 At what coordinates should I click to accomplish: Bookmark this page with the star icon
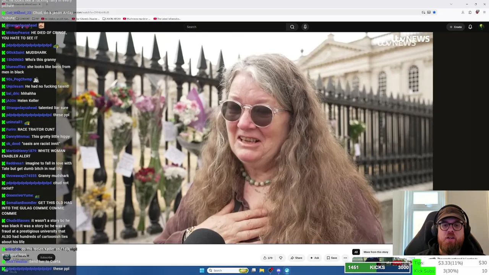pos(434,12)
